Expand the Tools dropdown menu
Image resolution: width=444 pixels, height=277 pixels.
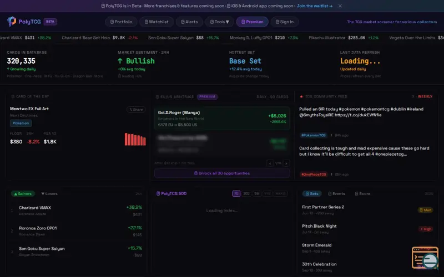coord(219,22)
